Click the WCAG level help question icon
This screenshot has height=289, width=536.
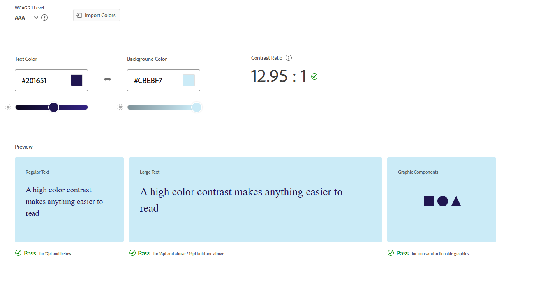[x=44, y=18]
